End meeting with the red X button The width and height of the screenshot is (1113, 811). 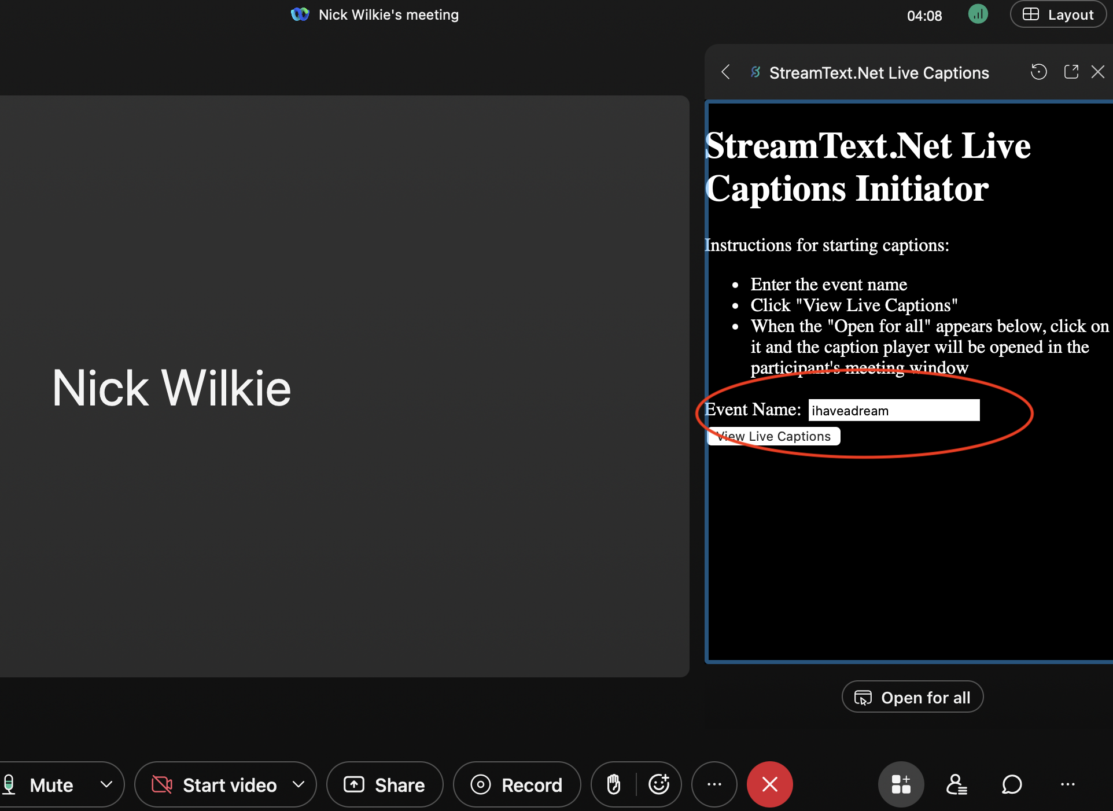(769, 785)
